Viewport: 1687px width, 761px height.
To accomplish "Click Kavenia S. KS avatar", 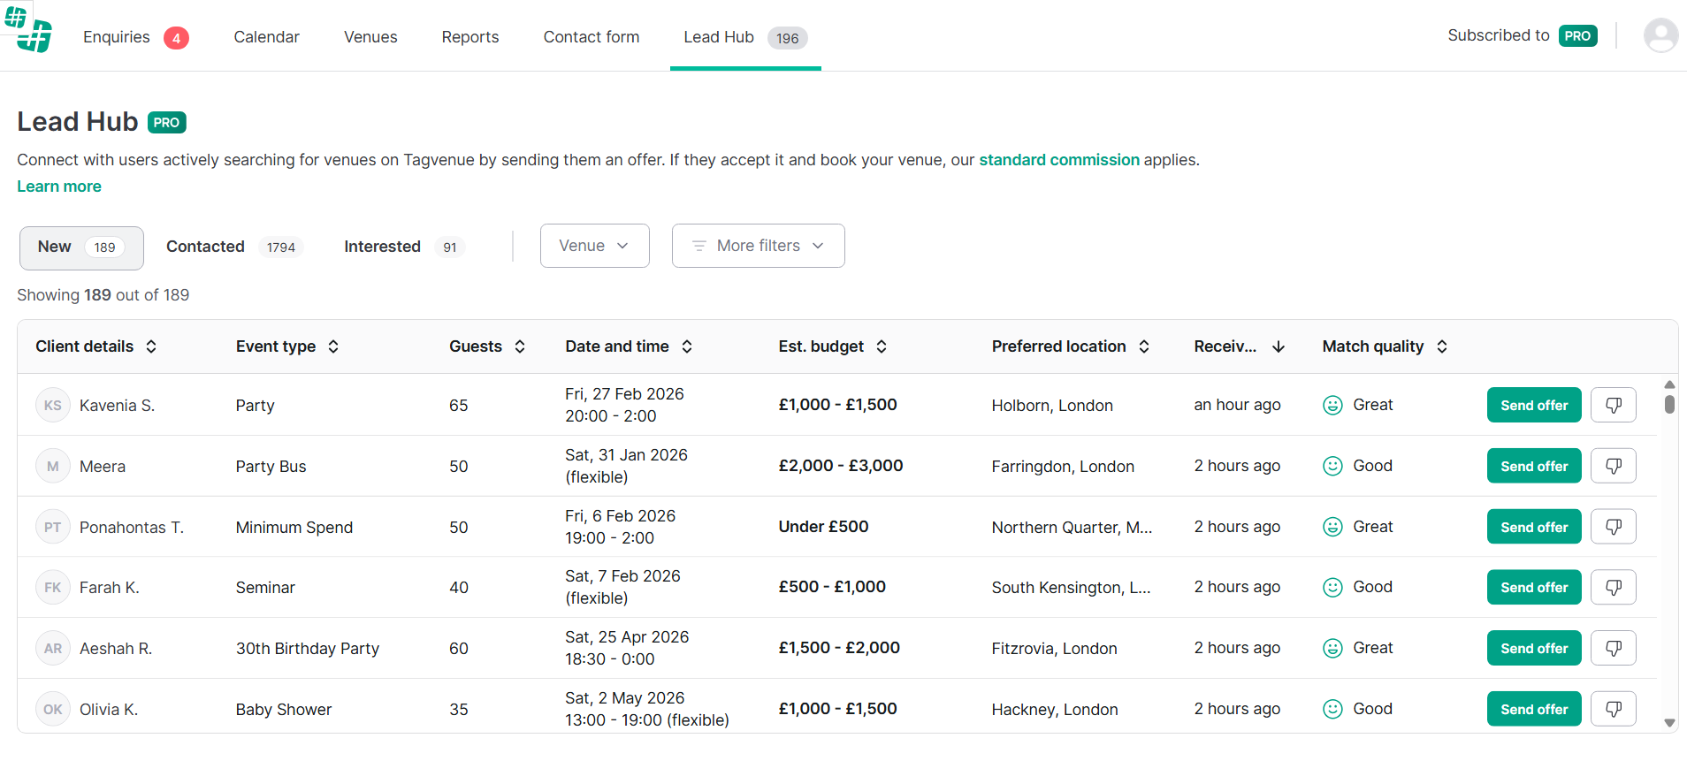I will tap(53, 405).
